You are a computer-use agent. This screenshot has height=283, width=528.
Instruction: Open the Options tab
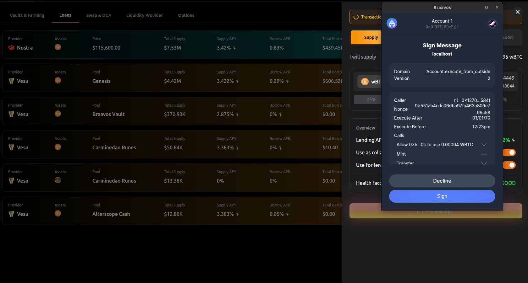click(186, 15)
